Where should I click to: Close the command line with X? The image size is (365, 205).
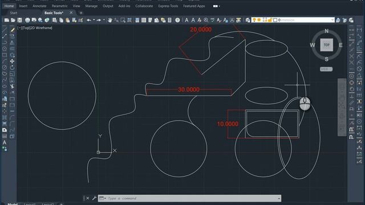pos(88,198)
